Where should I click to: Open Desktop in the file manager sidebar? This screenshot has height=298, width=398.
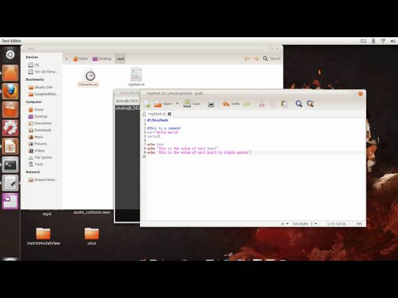coord(38,116)
